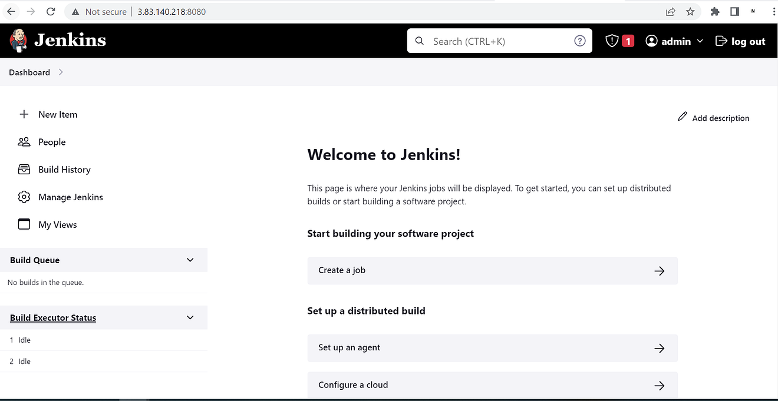Open My Views from sidebar
The width and height of the screenshot is (778, 401).
58,225
